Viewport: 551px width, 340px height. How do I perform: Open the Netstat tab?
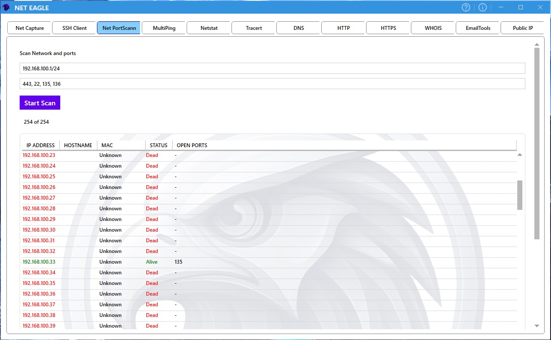pyautogui.click(x=209, y=28)
